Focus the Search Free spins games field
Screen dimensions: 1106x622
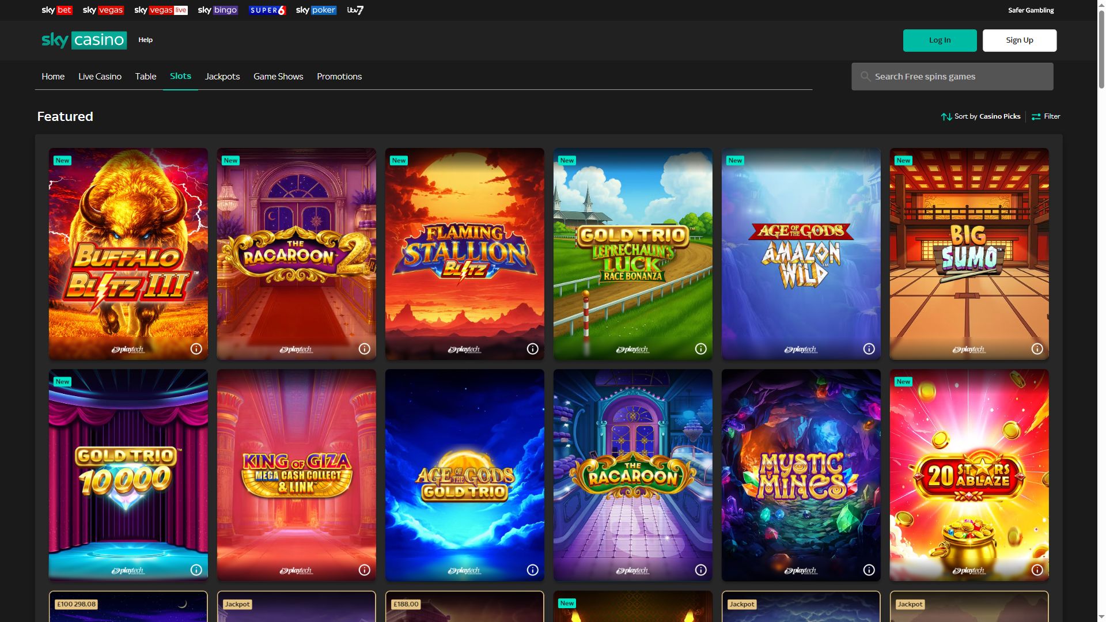tap(952, 77)
